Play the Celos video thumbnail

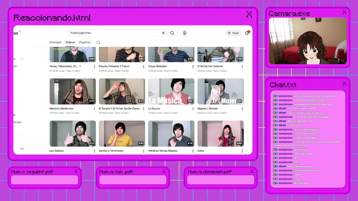pyautogui.click(x=220, y=133)
